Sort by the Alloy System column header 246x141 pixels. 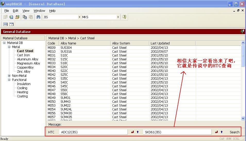pos(130,43)
